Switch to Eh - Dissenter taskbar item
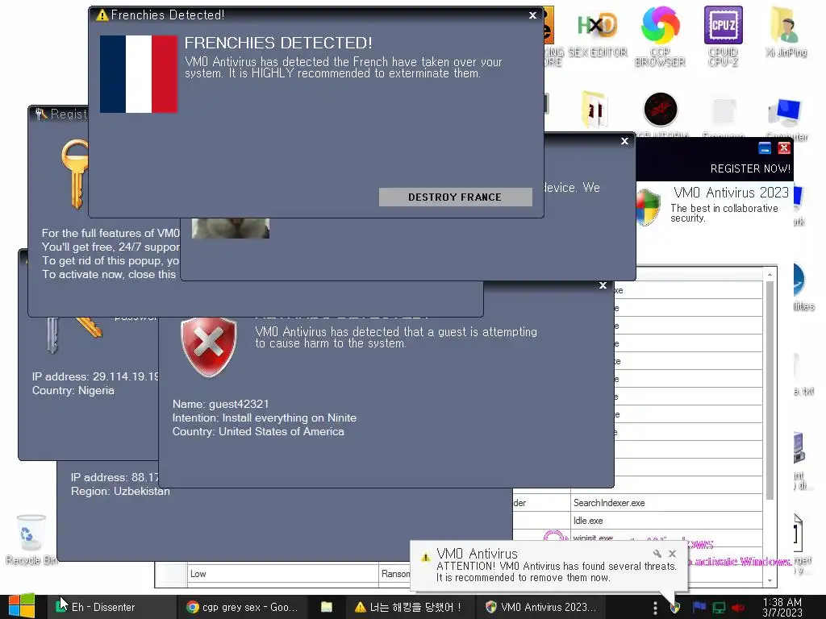The image size is (826, 619). (x=111, y=607)
